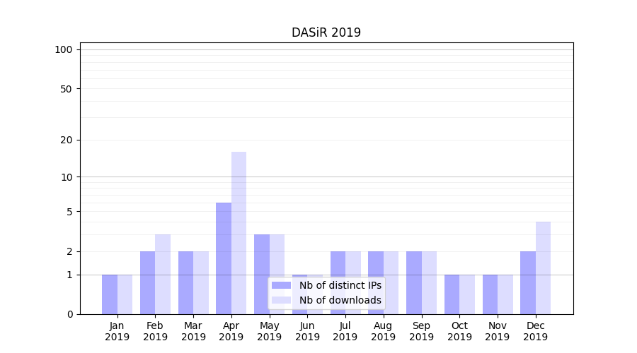Select the May distinct IPs bar
637x353 pixels.
(262, 274)
